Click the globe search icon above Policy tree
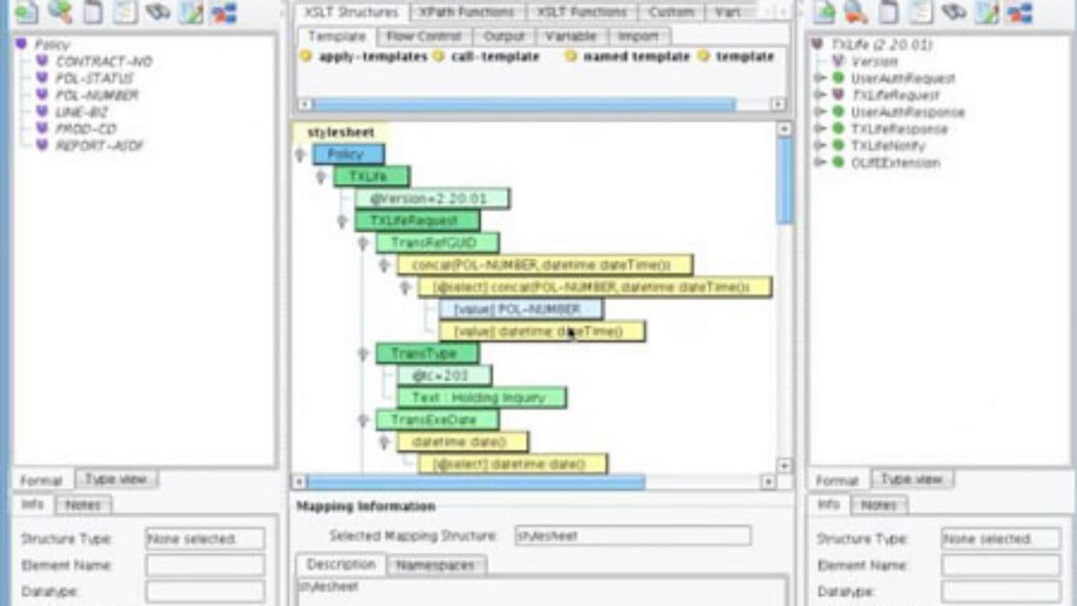This screenshot has width=1077, height=606. click(59, 12)
